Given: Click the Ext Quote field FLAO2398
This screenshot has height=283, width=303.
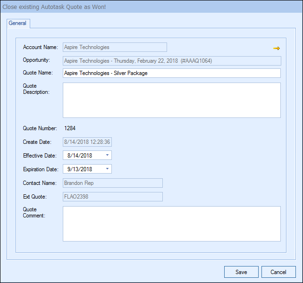Looking at the screenshot, I should point(113,197).
